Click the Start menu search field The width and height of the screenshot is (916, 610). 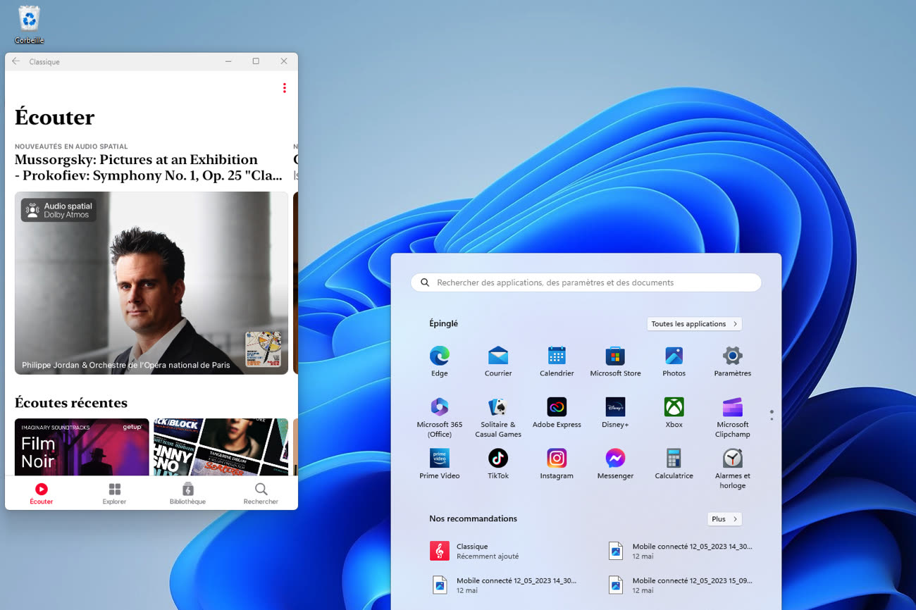[x=586, y=282]
